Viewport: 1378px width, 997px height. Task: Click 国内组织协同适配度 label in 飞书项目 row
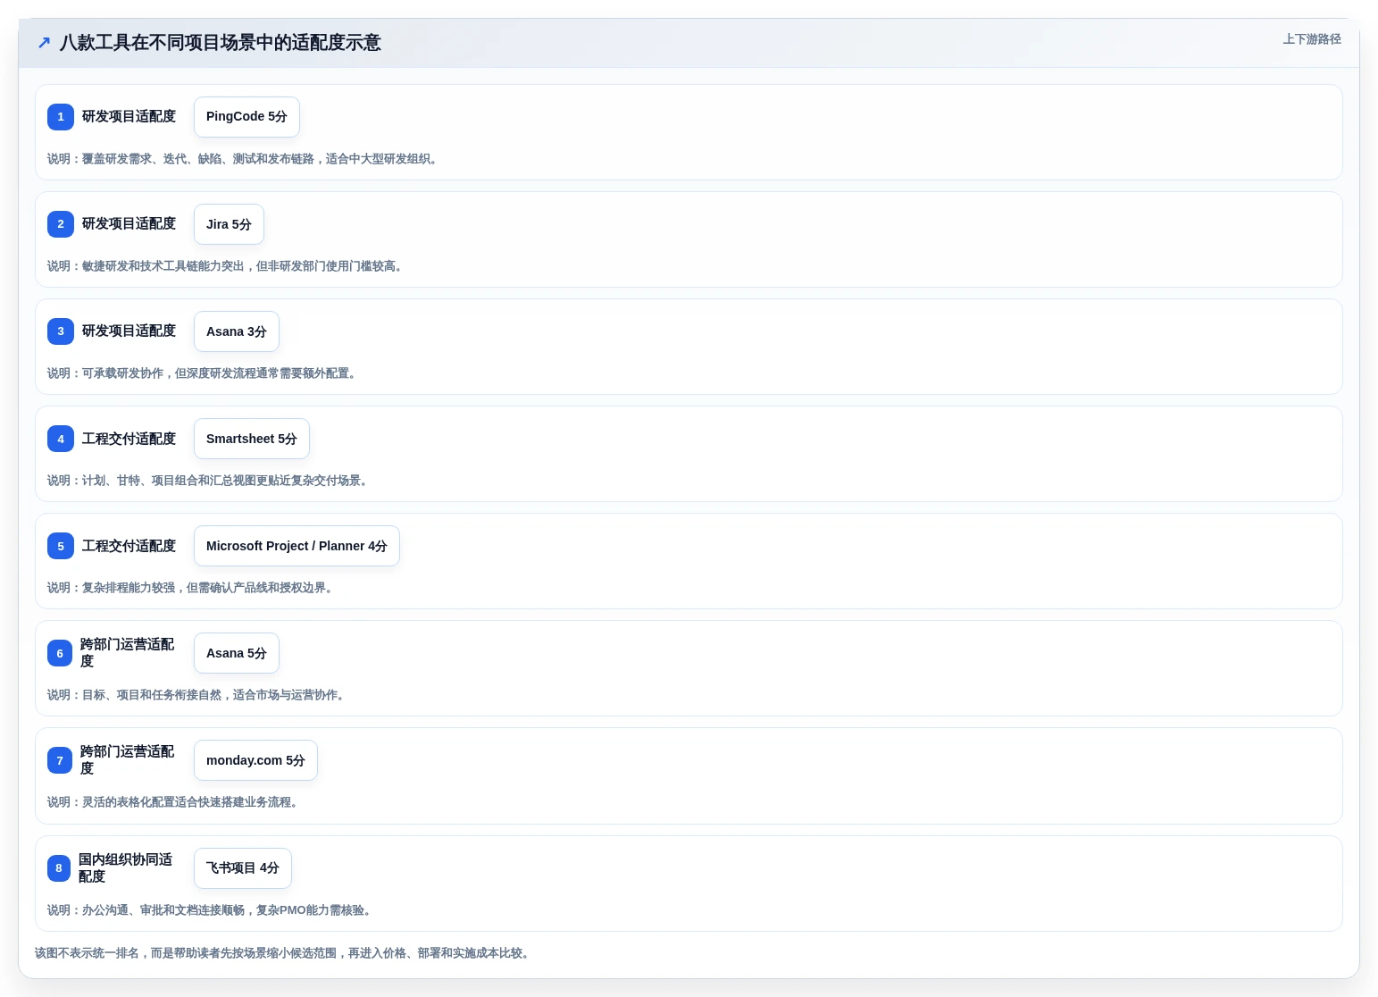coord(125,868)
